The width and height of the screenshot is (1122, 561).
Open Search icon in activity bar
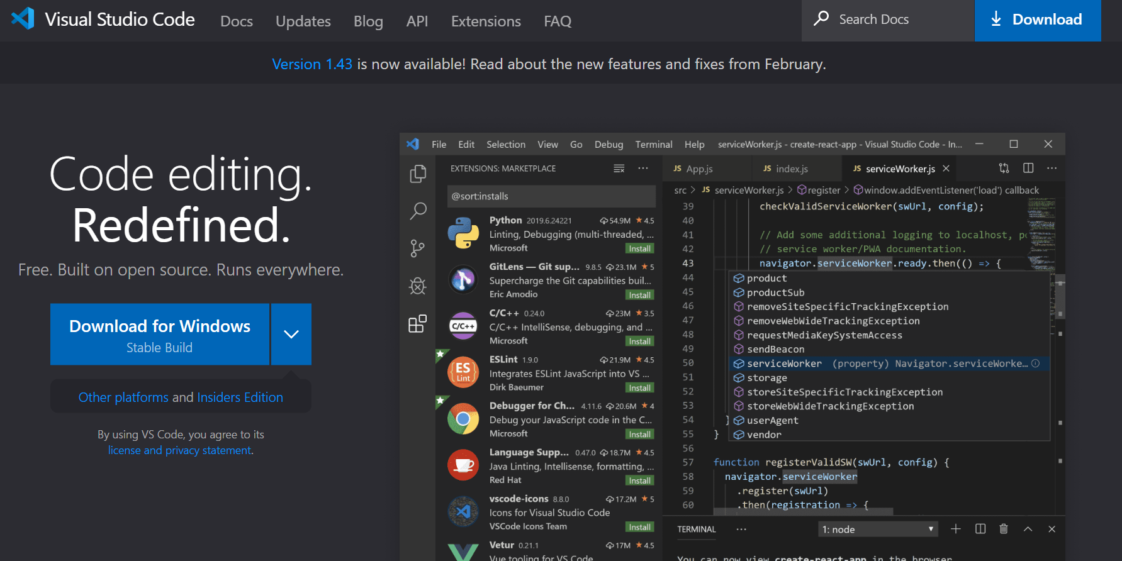click(418, 211)
